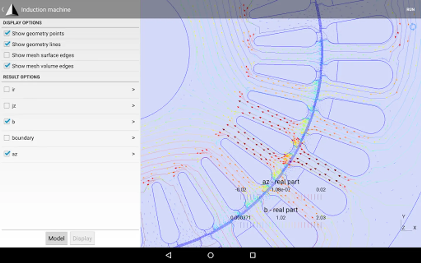The height and width of the screenshot is (263, 421).
Task: Click the 1.02 middle b value
Action: tap(281, 218)
